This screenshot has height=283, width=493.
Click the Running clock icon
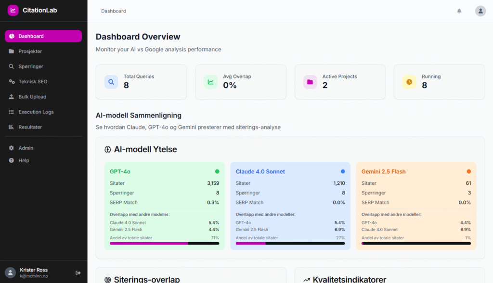coord(409,82)
